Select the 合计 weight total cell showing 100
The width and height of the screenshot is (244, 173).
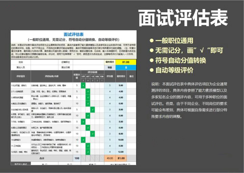[x=77, y=158]
